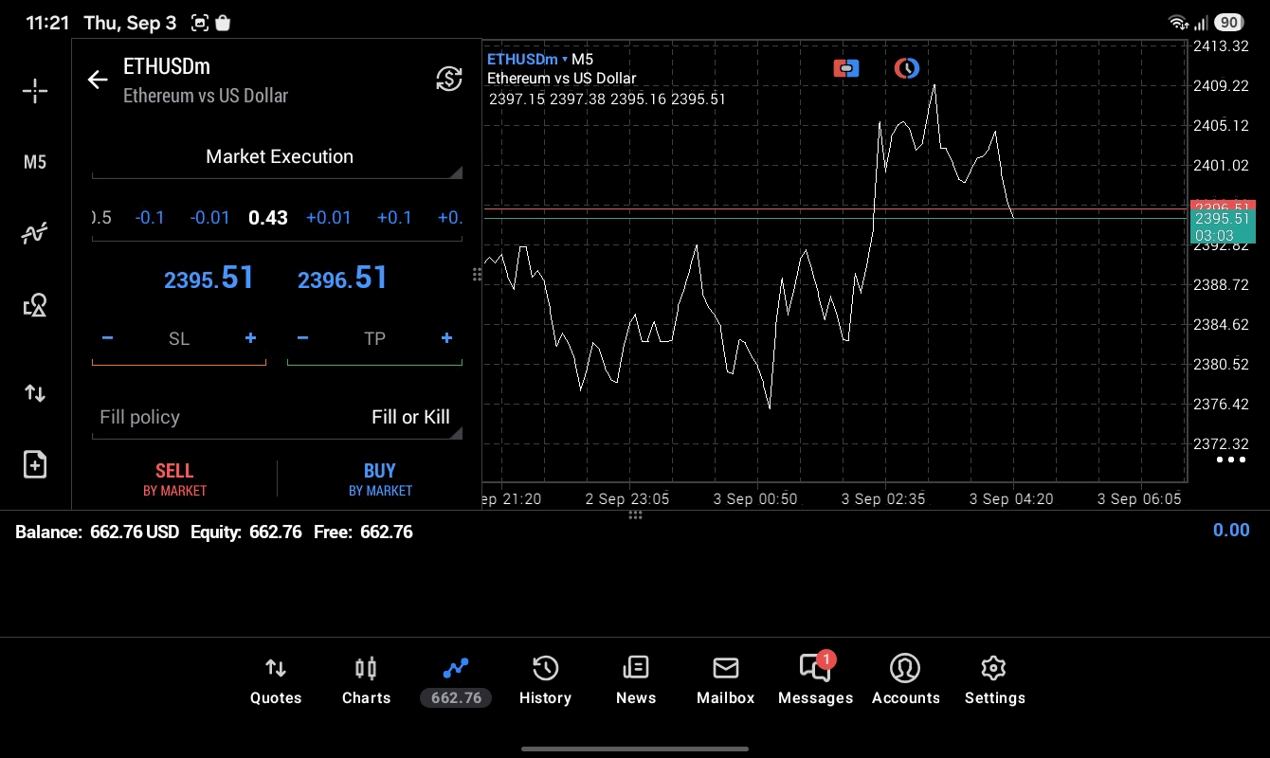The image size is (1270, 758).
Task: Go back from the ETHUSDm order panel
Action: click(x=98, y=80)
